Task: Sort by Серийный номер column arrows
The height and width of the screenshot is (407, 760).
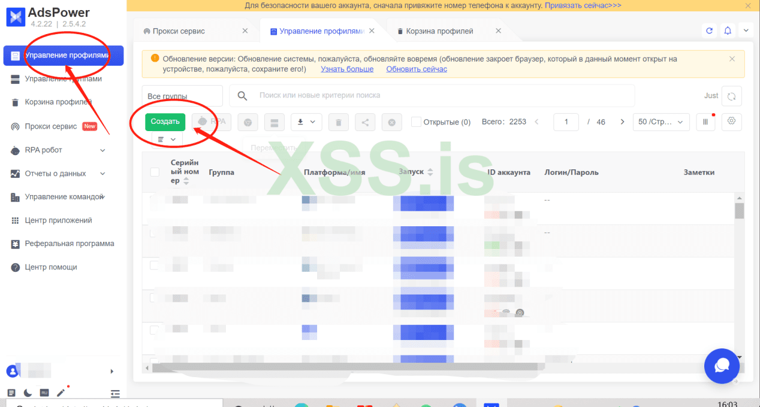Action: 186,180
